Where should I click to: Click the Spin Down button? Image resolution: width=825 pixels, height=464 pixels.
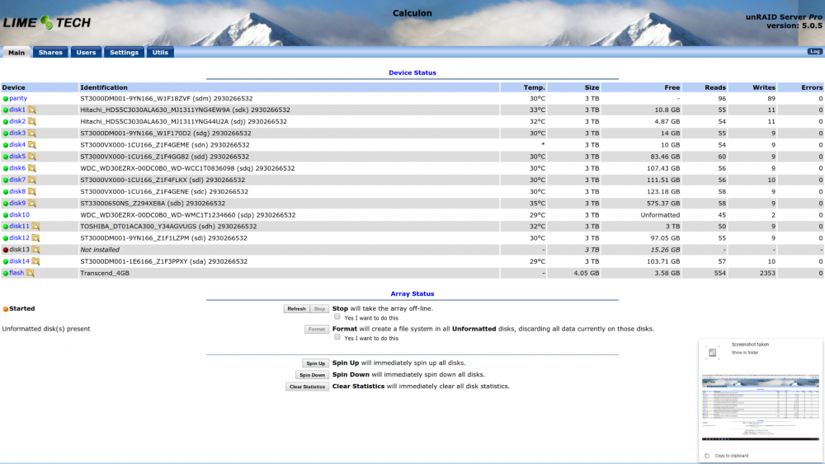click(x=312, y=375)
